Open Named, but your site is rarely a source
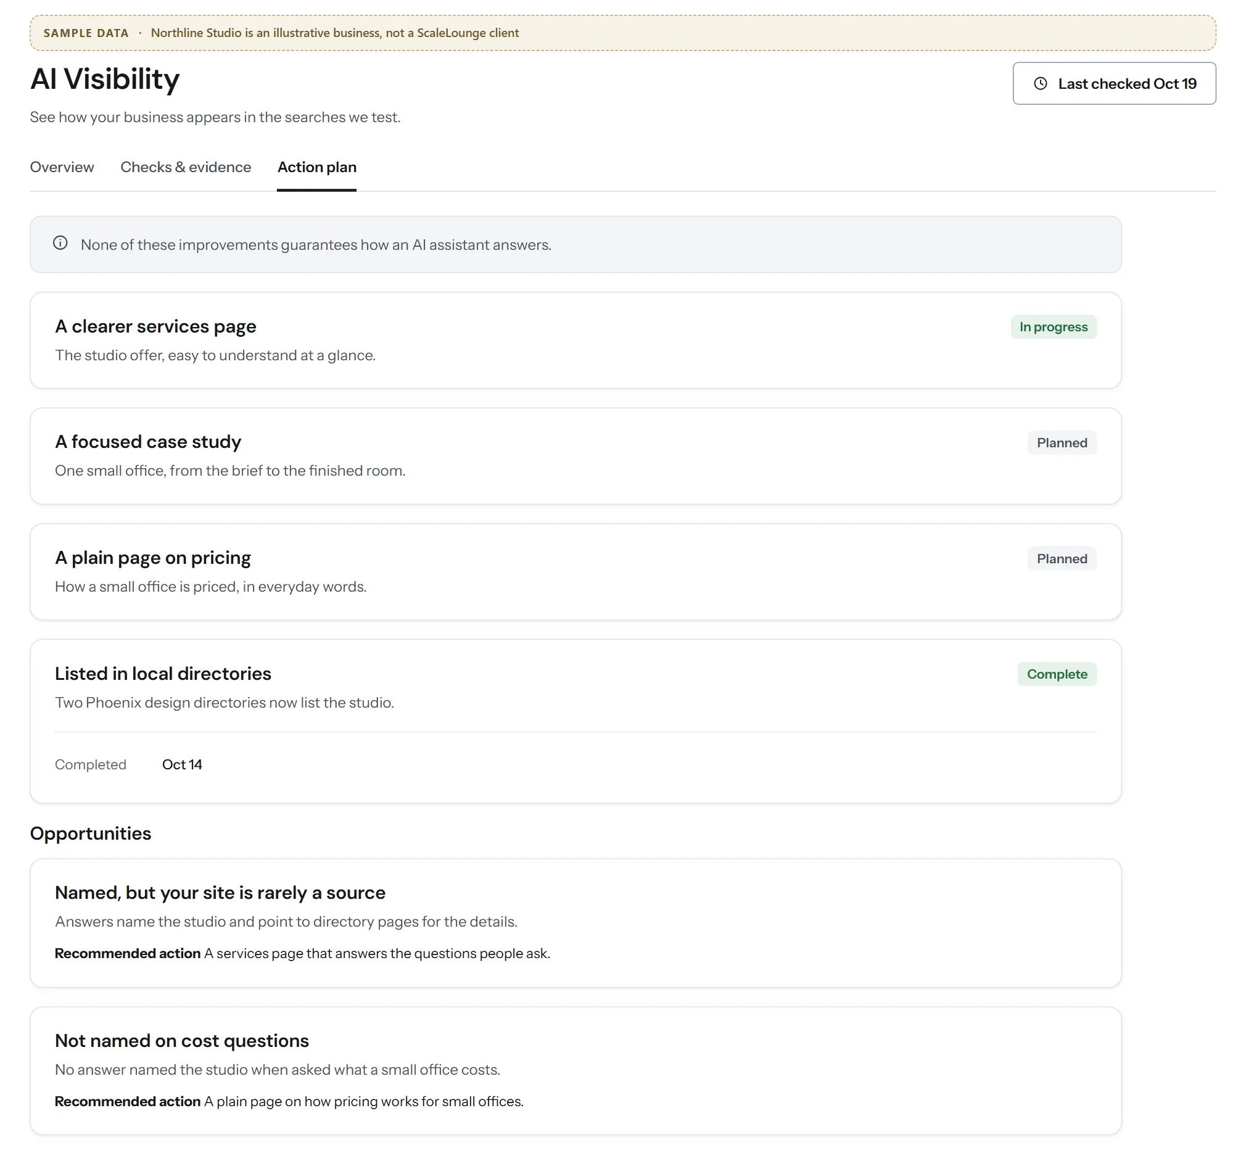1246x1158 pixels. (x=220, y=892)
